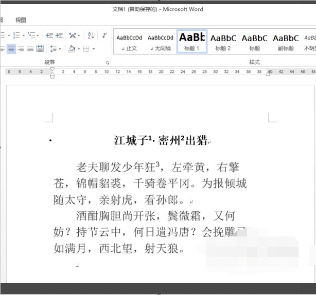316x295 pixels.
Task: Click the line spacing icon
Action: [53, 49]
